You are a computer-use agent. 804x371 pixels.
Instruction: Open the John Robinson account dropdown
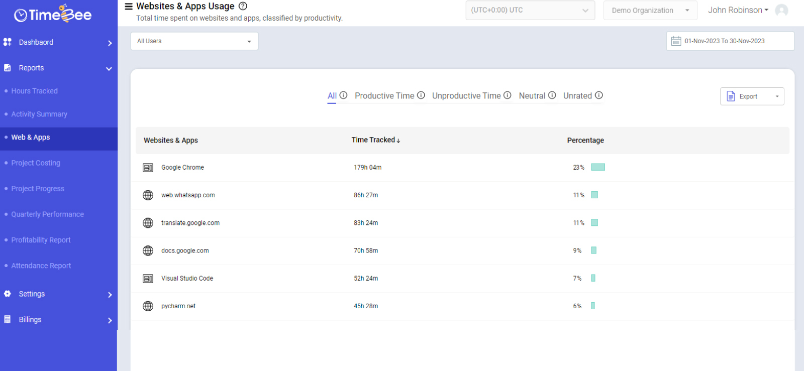coord(738,10)
